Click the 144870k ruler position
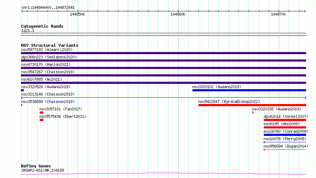This screenshot has height=178, width=316. [x=278, y=14]
